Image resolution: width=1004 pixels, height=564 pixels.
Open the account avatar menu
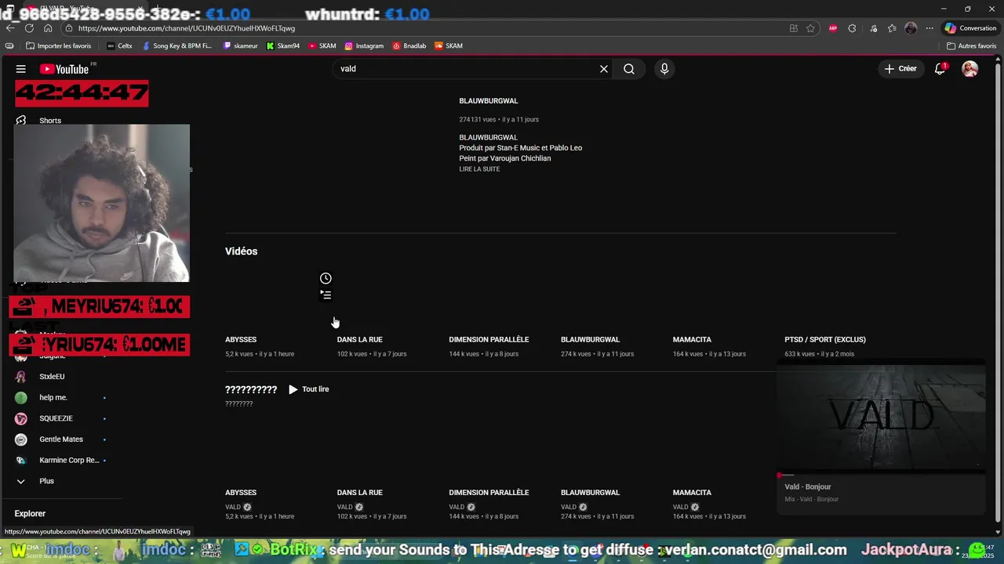pyautogui.click(x=970, y=69)
